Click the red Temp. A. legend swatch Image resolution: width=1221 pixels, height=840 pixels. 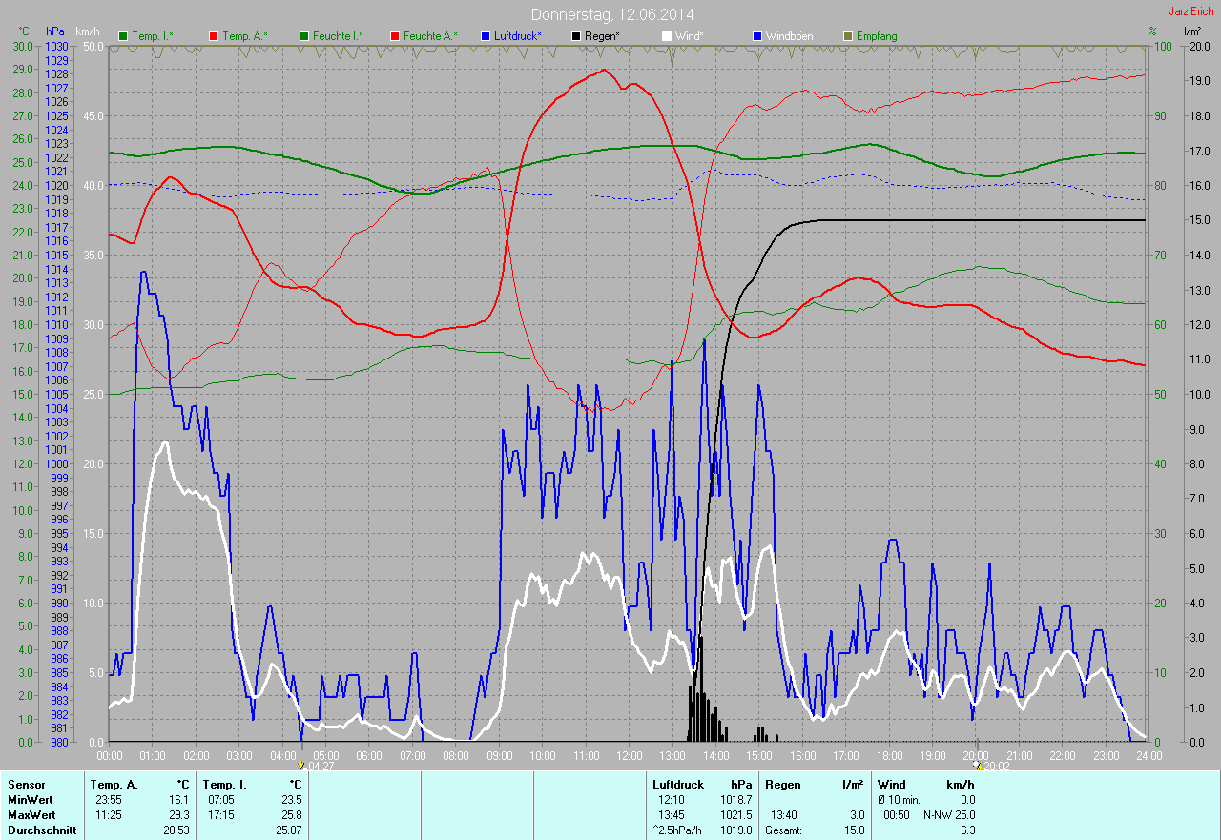pos(213,36)
